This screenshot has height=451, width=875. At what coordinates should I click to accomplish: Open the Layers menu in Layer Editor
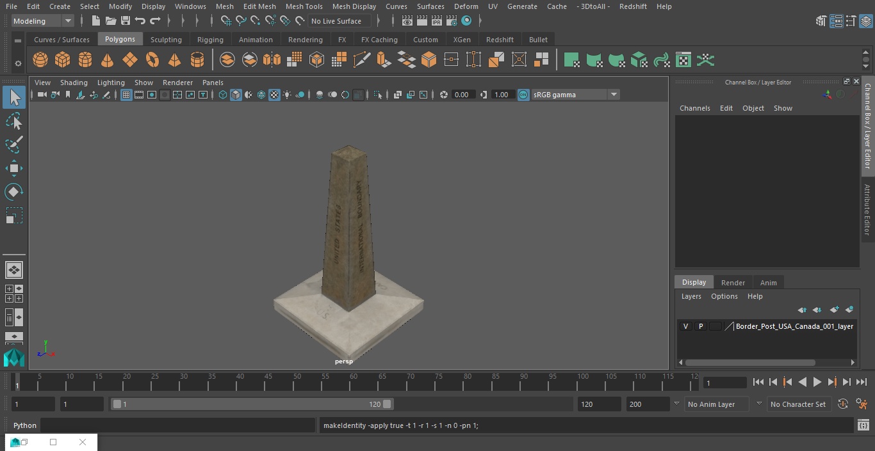point(691,296)
